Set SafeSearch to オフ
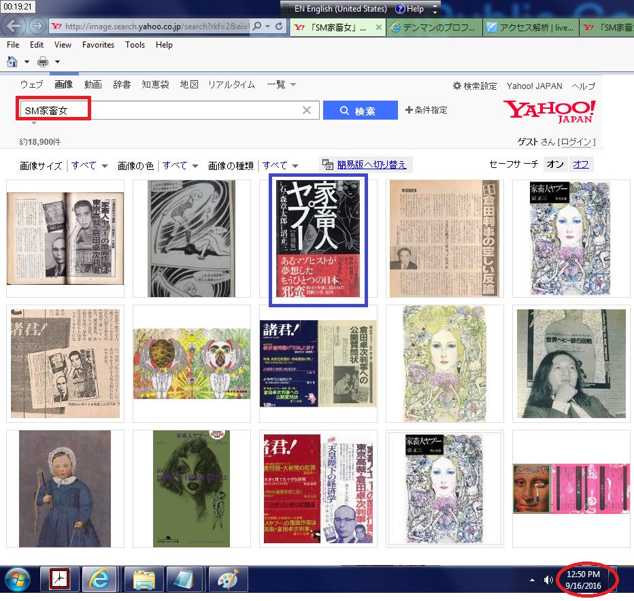 pos(581,164)
